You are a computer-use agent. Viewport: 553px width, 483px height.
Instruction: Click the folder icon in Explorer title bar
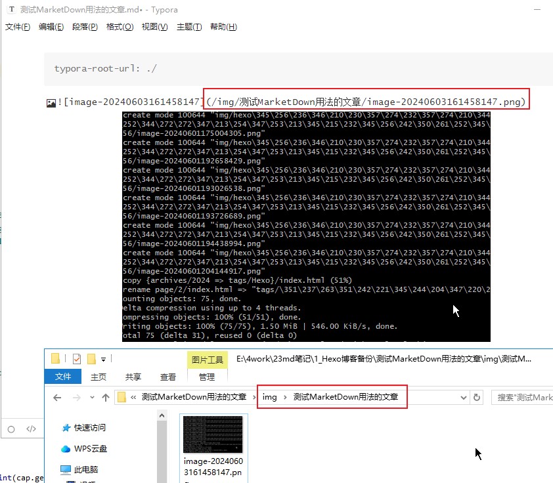(55, 358)
